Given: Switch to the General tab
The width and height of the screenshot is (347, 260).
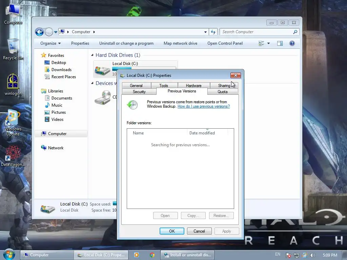Looking at the screenshot, I should (136, 86).
